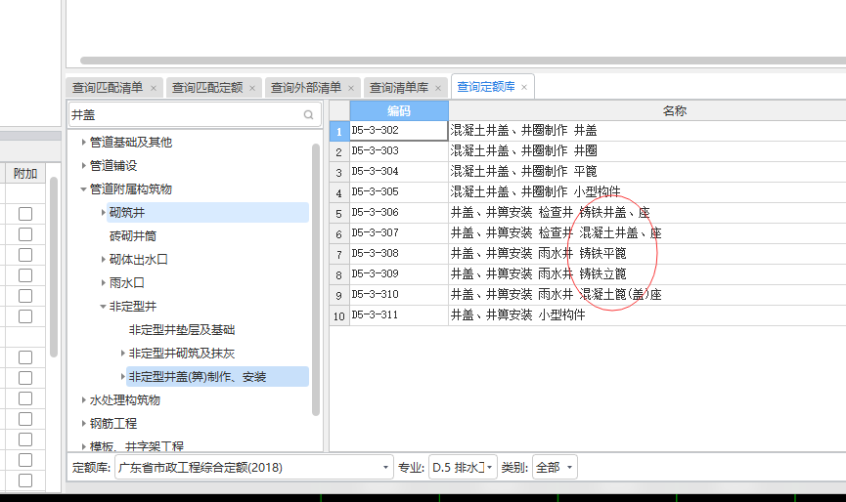Toggle the fifth 附加 checkbox
The image size is (846, 502).
25,296
